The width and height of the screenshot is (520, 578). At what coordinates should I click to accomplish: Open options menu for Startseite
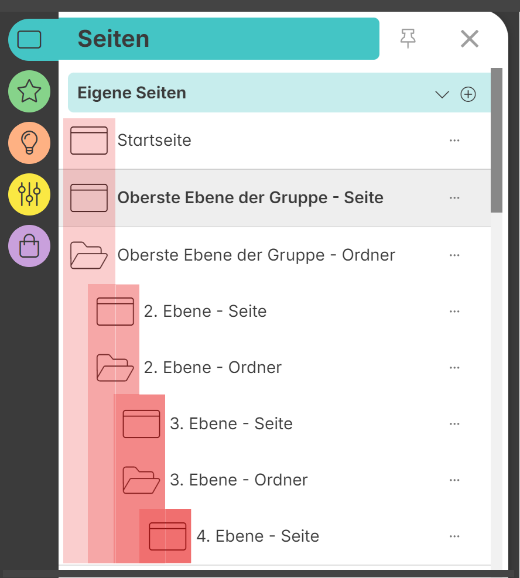[454, 141]
